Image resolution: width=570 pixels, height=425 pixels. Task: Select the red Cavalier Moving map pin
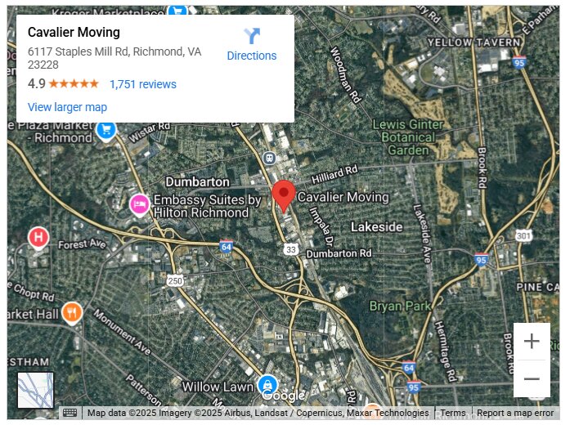[x=284, y=196]
